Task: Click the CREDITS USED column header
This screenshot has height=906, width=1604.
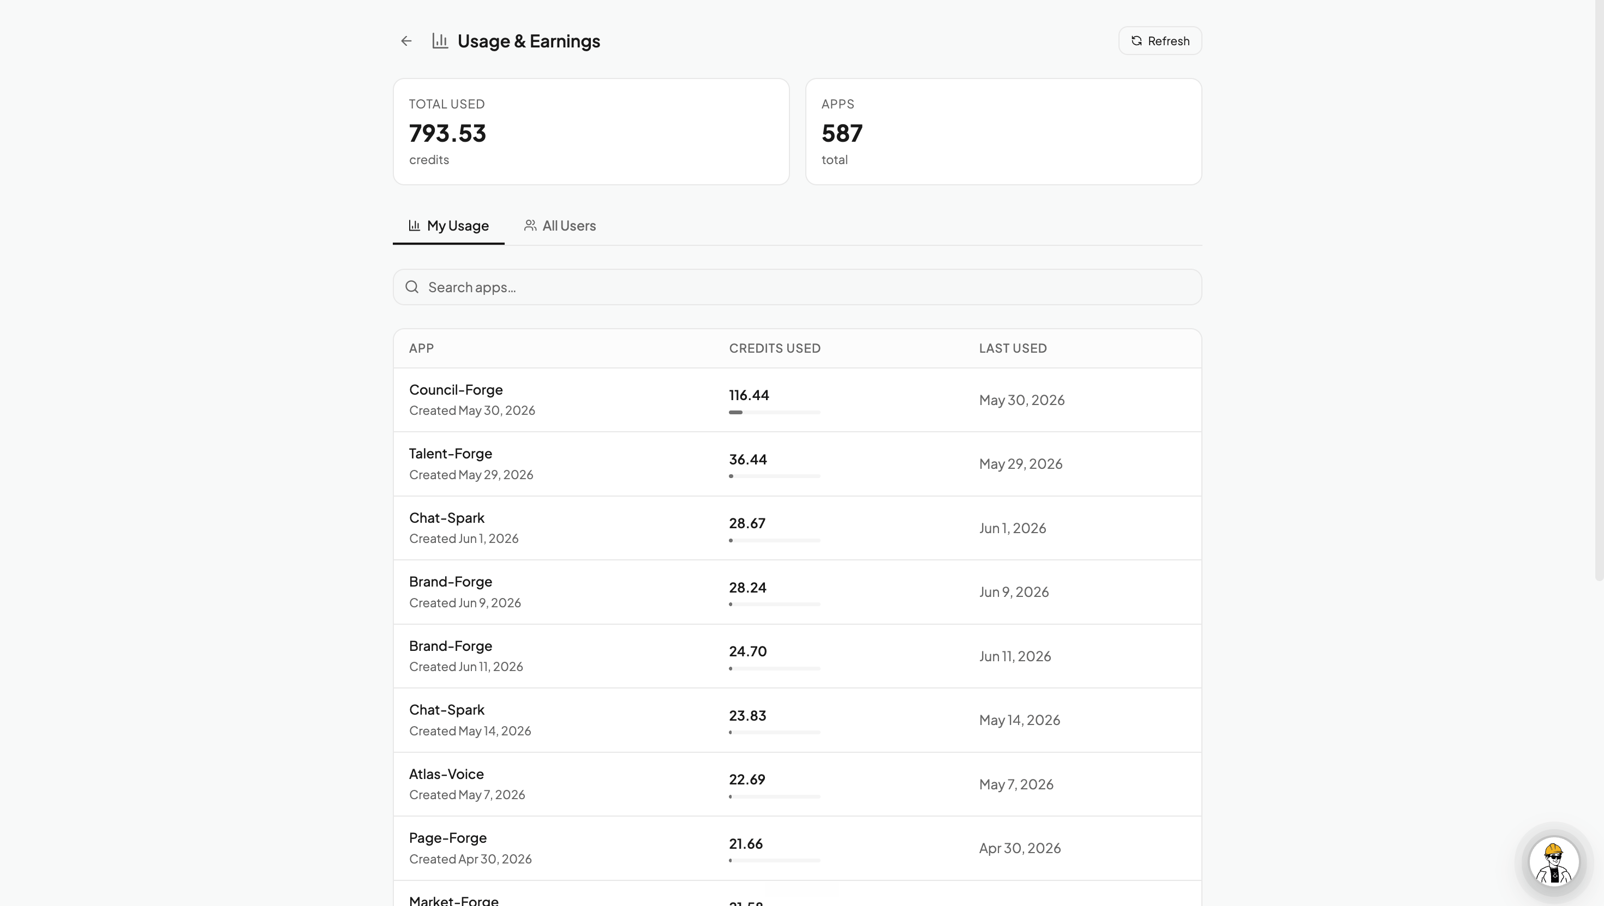Action: point(775,348)
